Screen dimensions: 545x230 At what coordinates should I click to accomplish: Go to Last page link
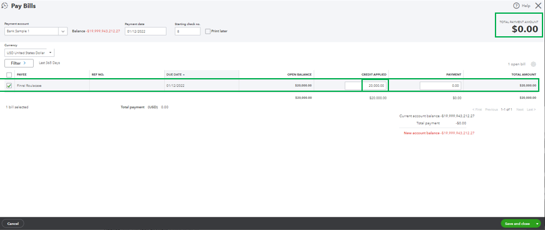531,109
